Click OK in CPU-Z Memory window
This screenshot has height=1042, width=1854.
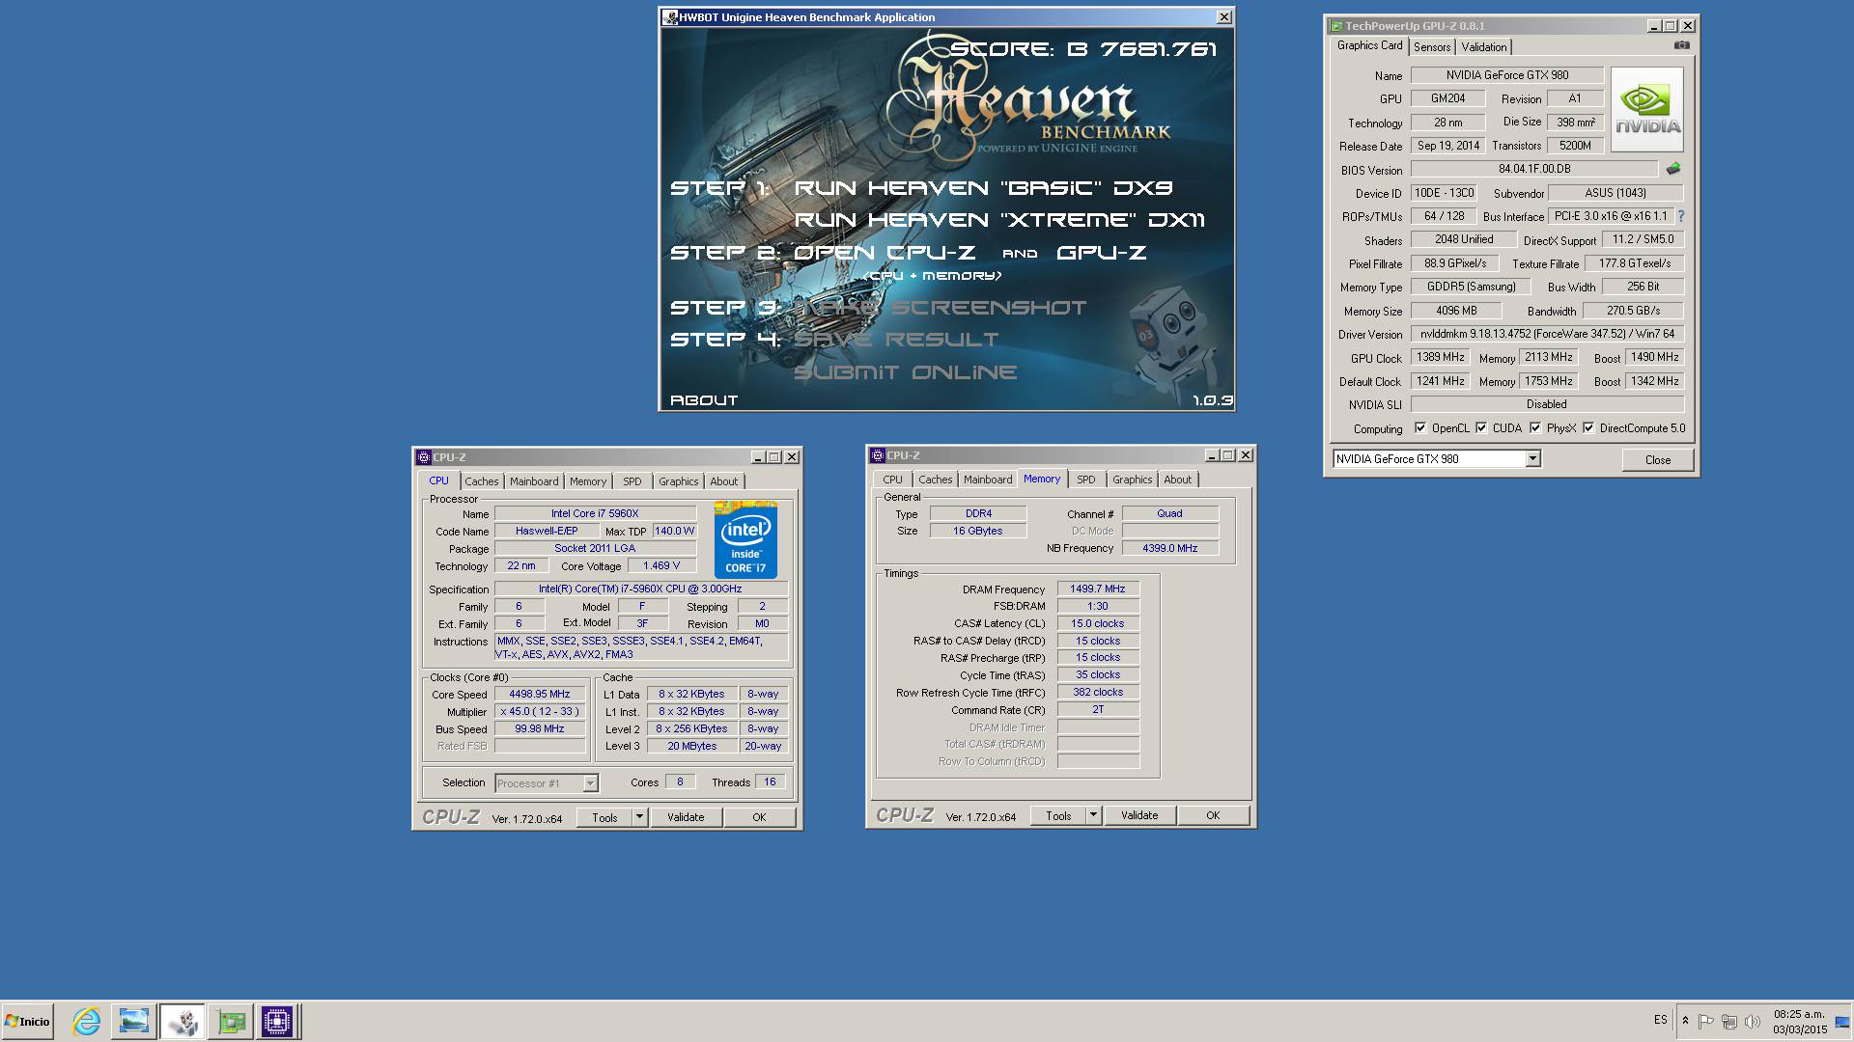click(1213, 815)
